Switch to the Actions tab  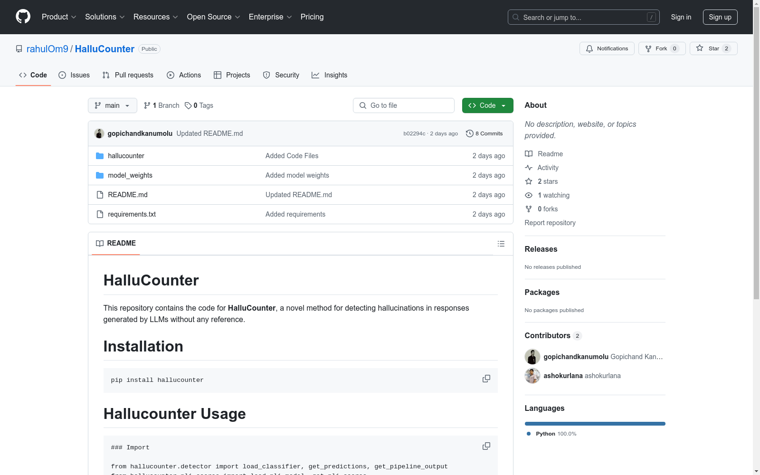click(x=184, y=75)
